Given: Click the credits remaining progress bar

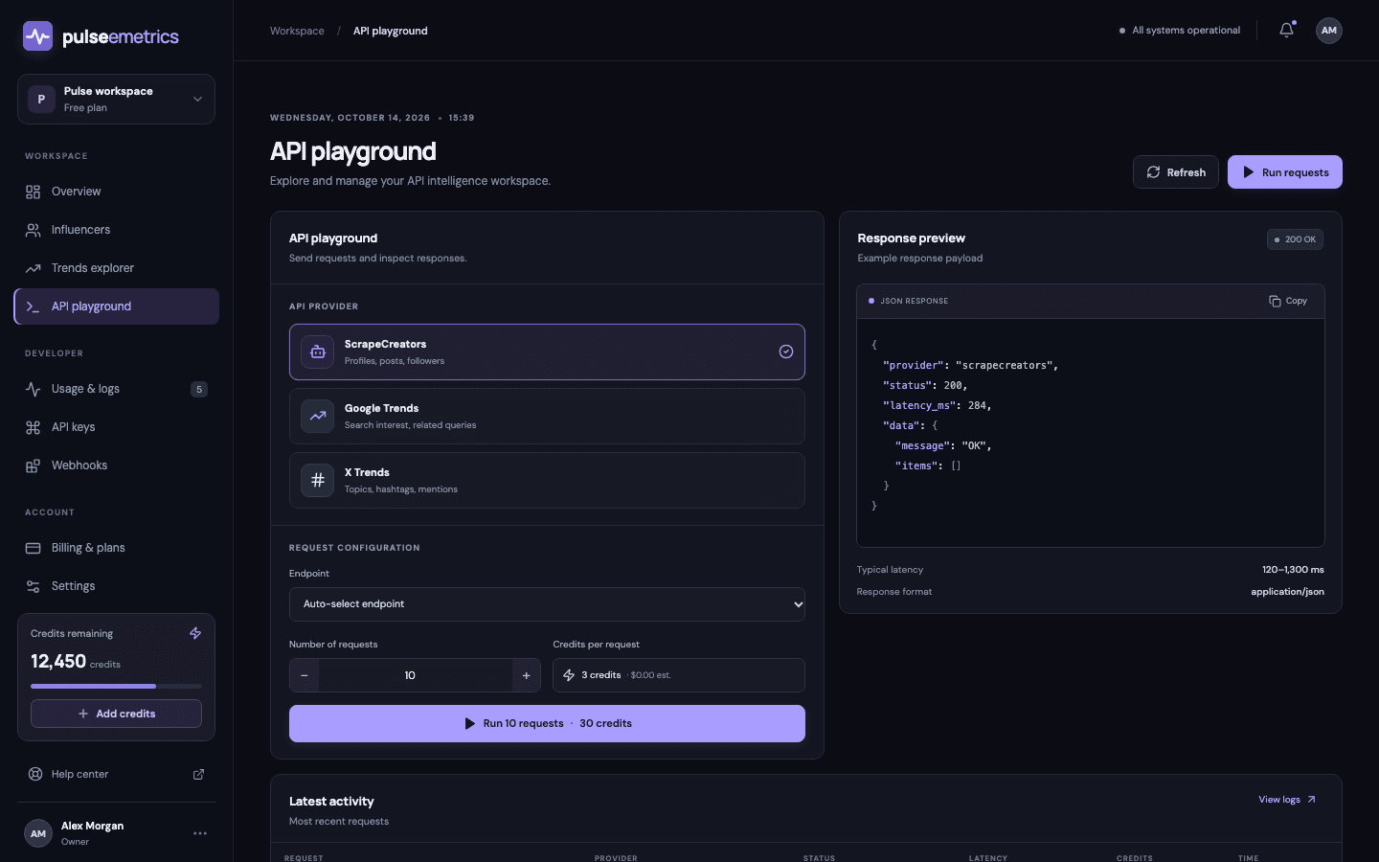Looking at the screenshot, I should [116, 686].
